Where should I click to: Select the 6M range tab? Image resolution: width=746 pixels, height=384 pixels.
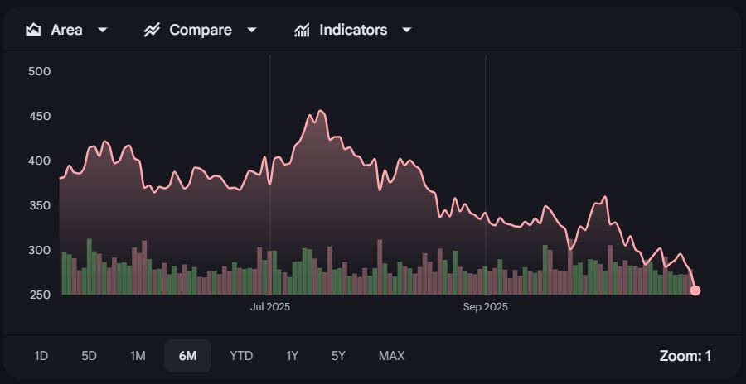[187, 356]
